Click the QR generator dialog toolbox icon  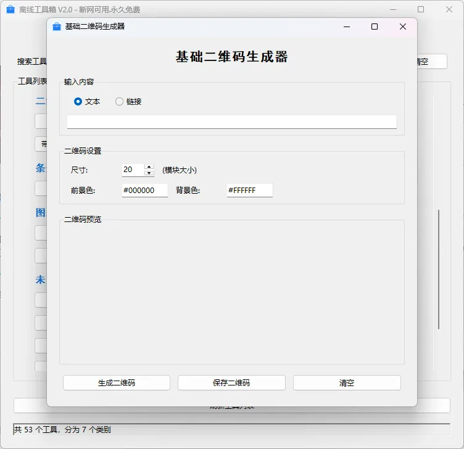point(57,27)
